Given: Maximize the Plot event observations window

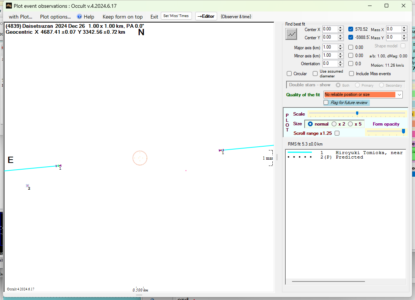Looking at the screenshot, I should pyautogui.click(x=386, y=6).
